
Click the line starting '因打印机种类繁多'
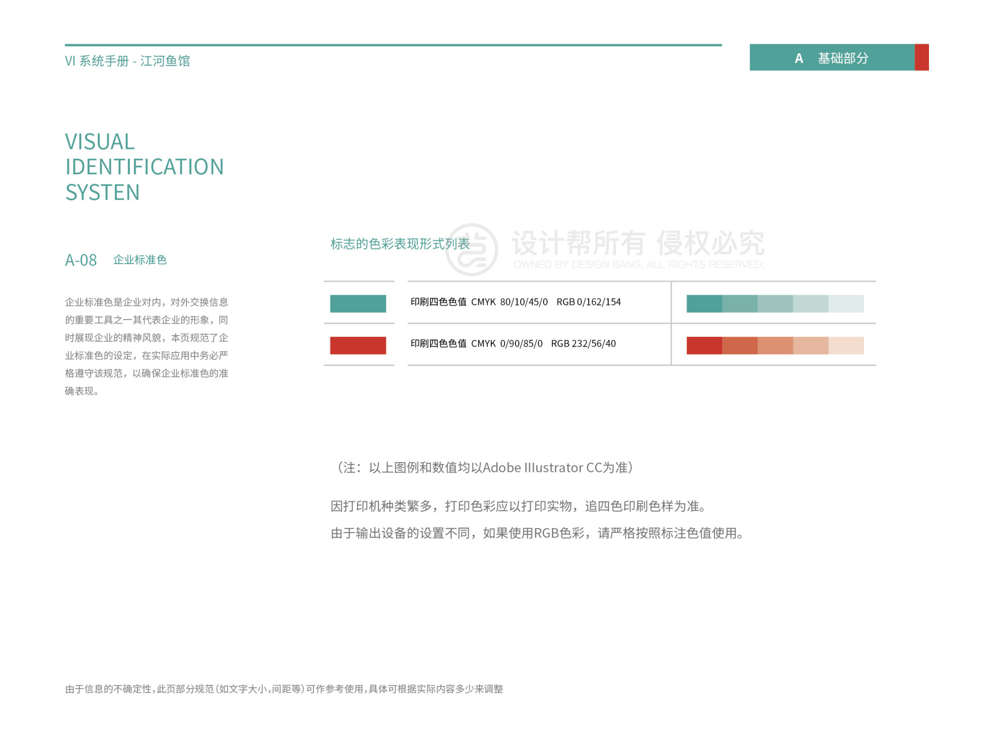518,506
